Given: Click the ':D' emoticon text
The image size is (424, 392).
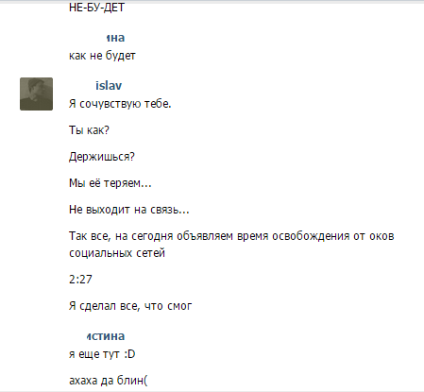Looking at the screenshot, I should coord(129,354).
